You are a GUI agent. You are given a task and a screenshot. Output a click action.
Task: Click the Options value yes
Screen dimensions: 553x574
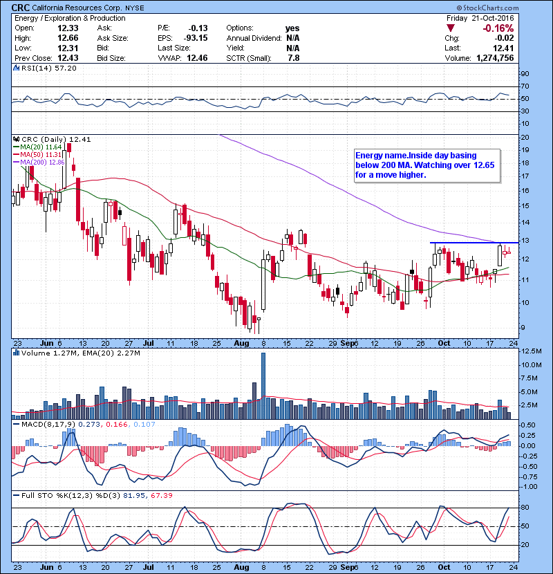click(x=292, y=28)
